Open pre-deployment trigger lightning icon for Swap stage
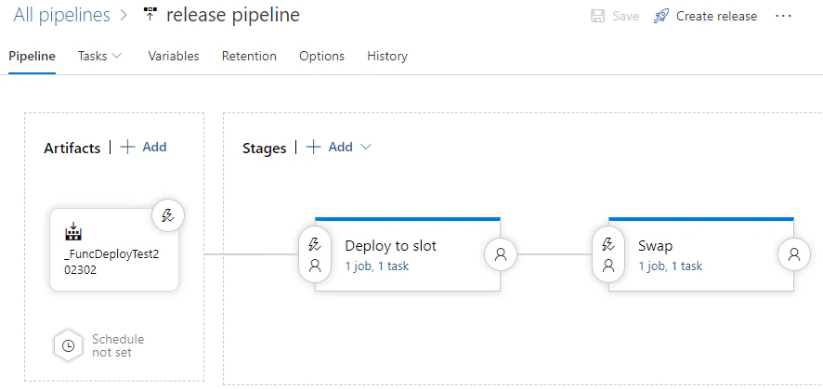 click(x=608, y=244)
